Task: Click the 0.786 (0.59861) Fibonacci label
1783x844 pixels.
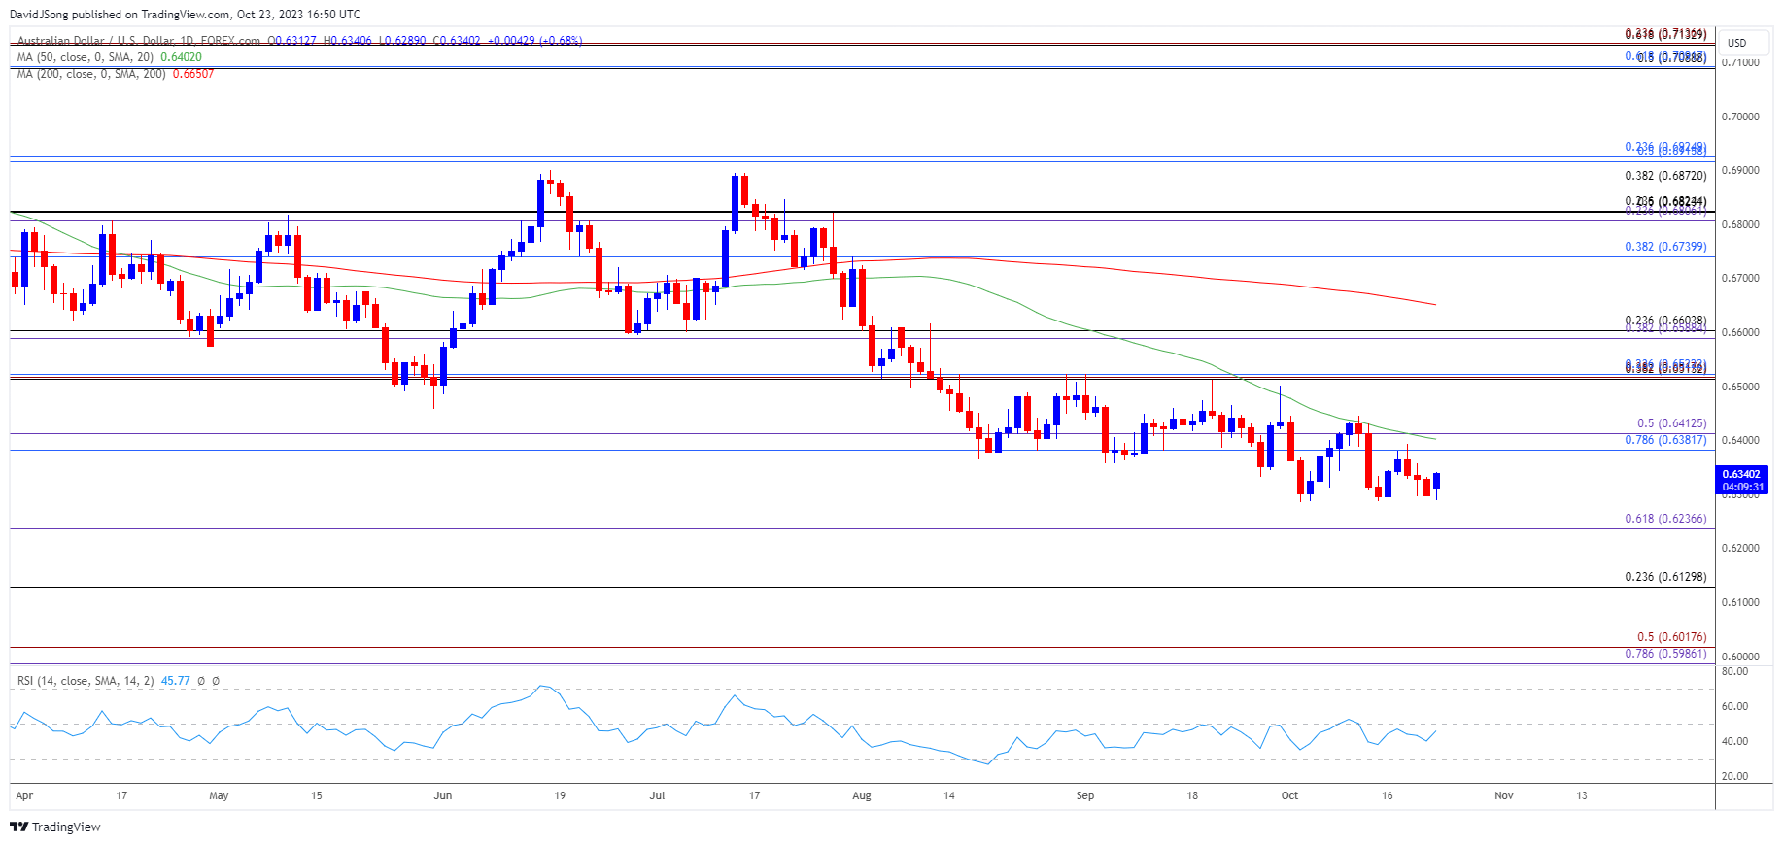Action: 1665,654
